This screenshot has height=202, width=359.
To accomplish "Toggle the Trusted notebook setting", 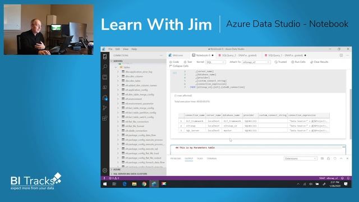I will [x=280, y=62].
